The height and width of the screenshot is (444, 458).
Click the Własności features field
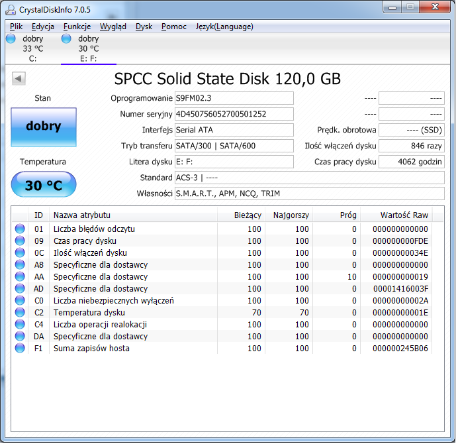click(310, 194)
